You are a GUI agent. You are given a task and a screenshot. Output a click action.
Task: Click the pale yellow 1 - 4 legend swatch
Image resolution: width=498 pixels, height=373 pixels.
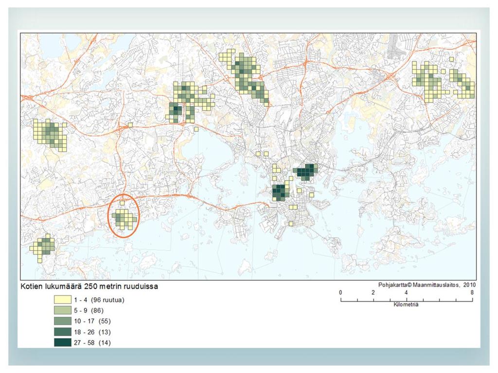(x=62, y=300)
